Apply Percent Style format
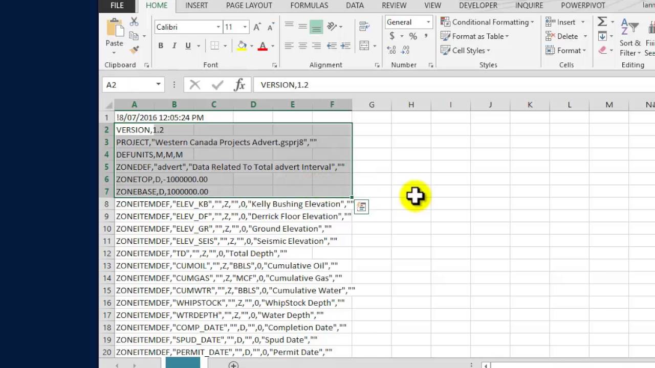 click(413, 36)
